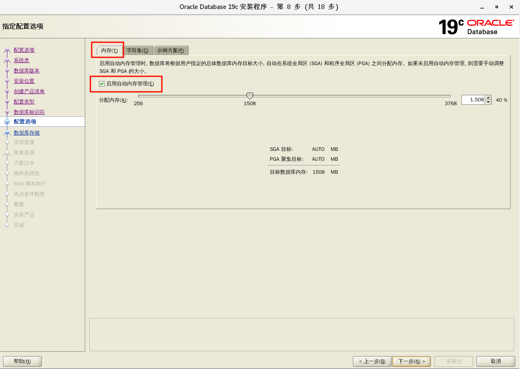Navigate to the 系统类 step
This screenshot has height=369, width=520.
22,60
